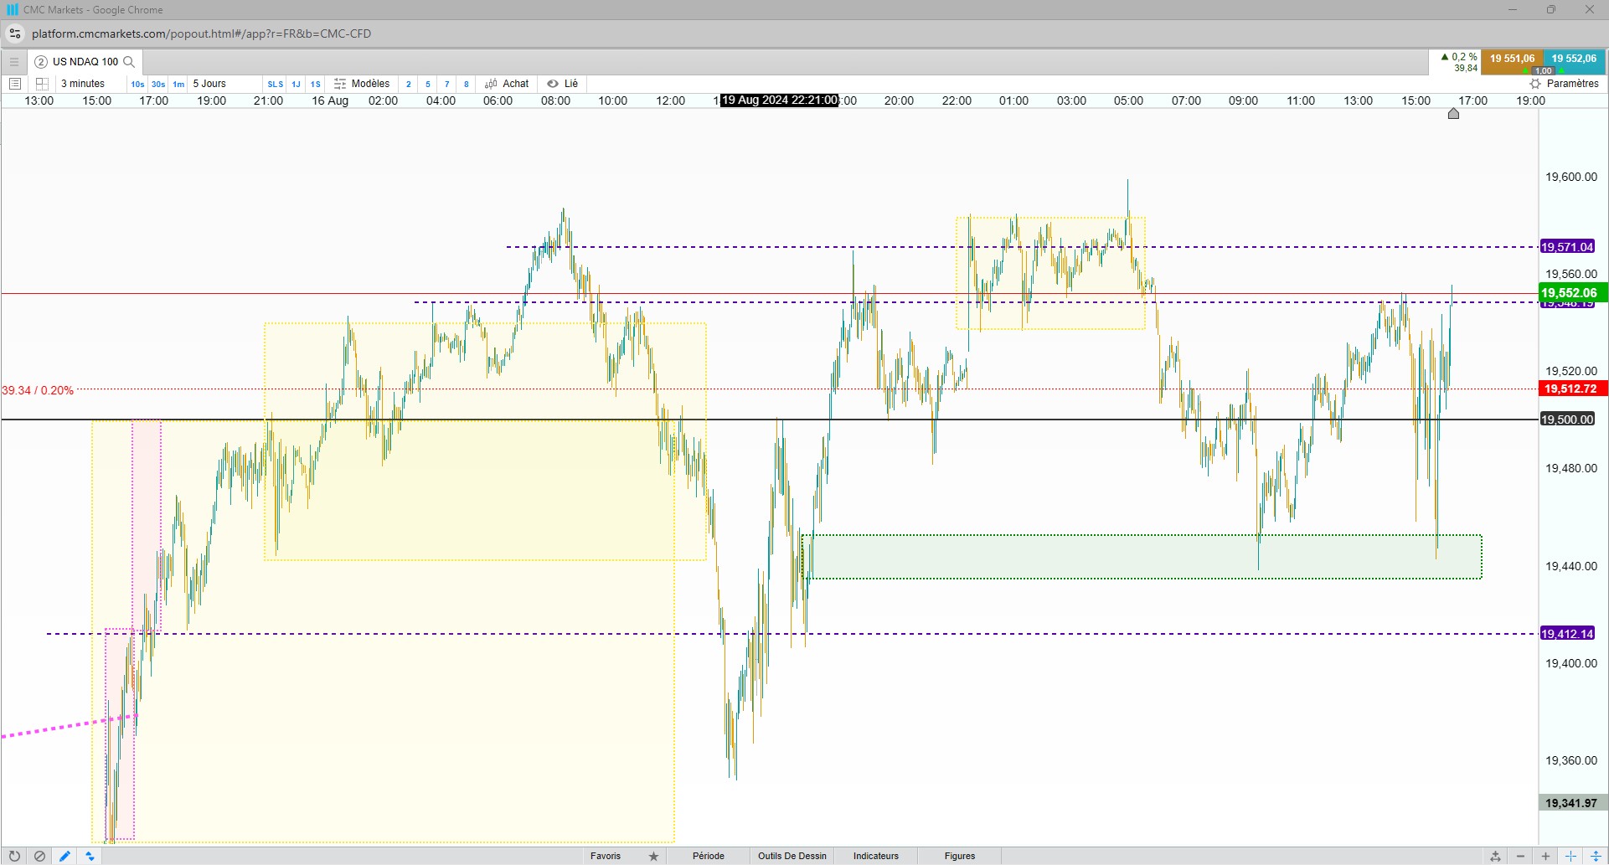The height and width of the screenshot is (865, 1609).
Task: Open the chart list panel icon
Action: tap(14, 84)
